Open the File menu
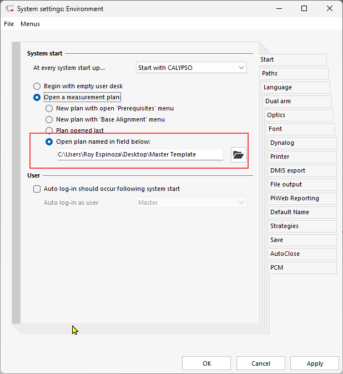This screenshot has width=343, height=374. pos(9,24)
